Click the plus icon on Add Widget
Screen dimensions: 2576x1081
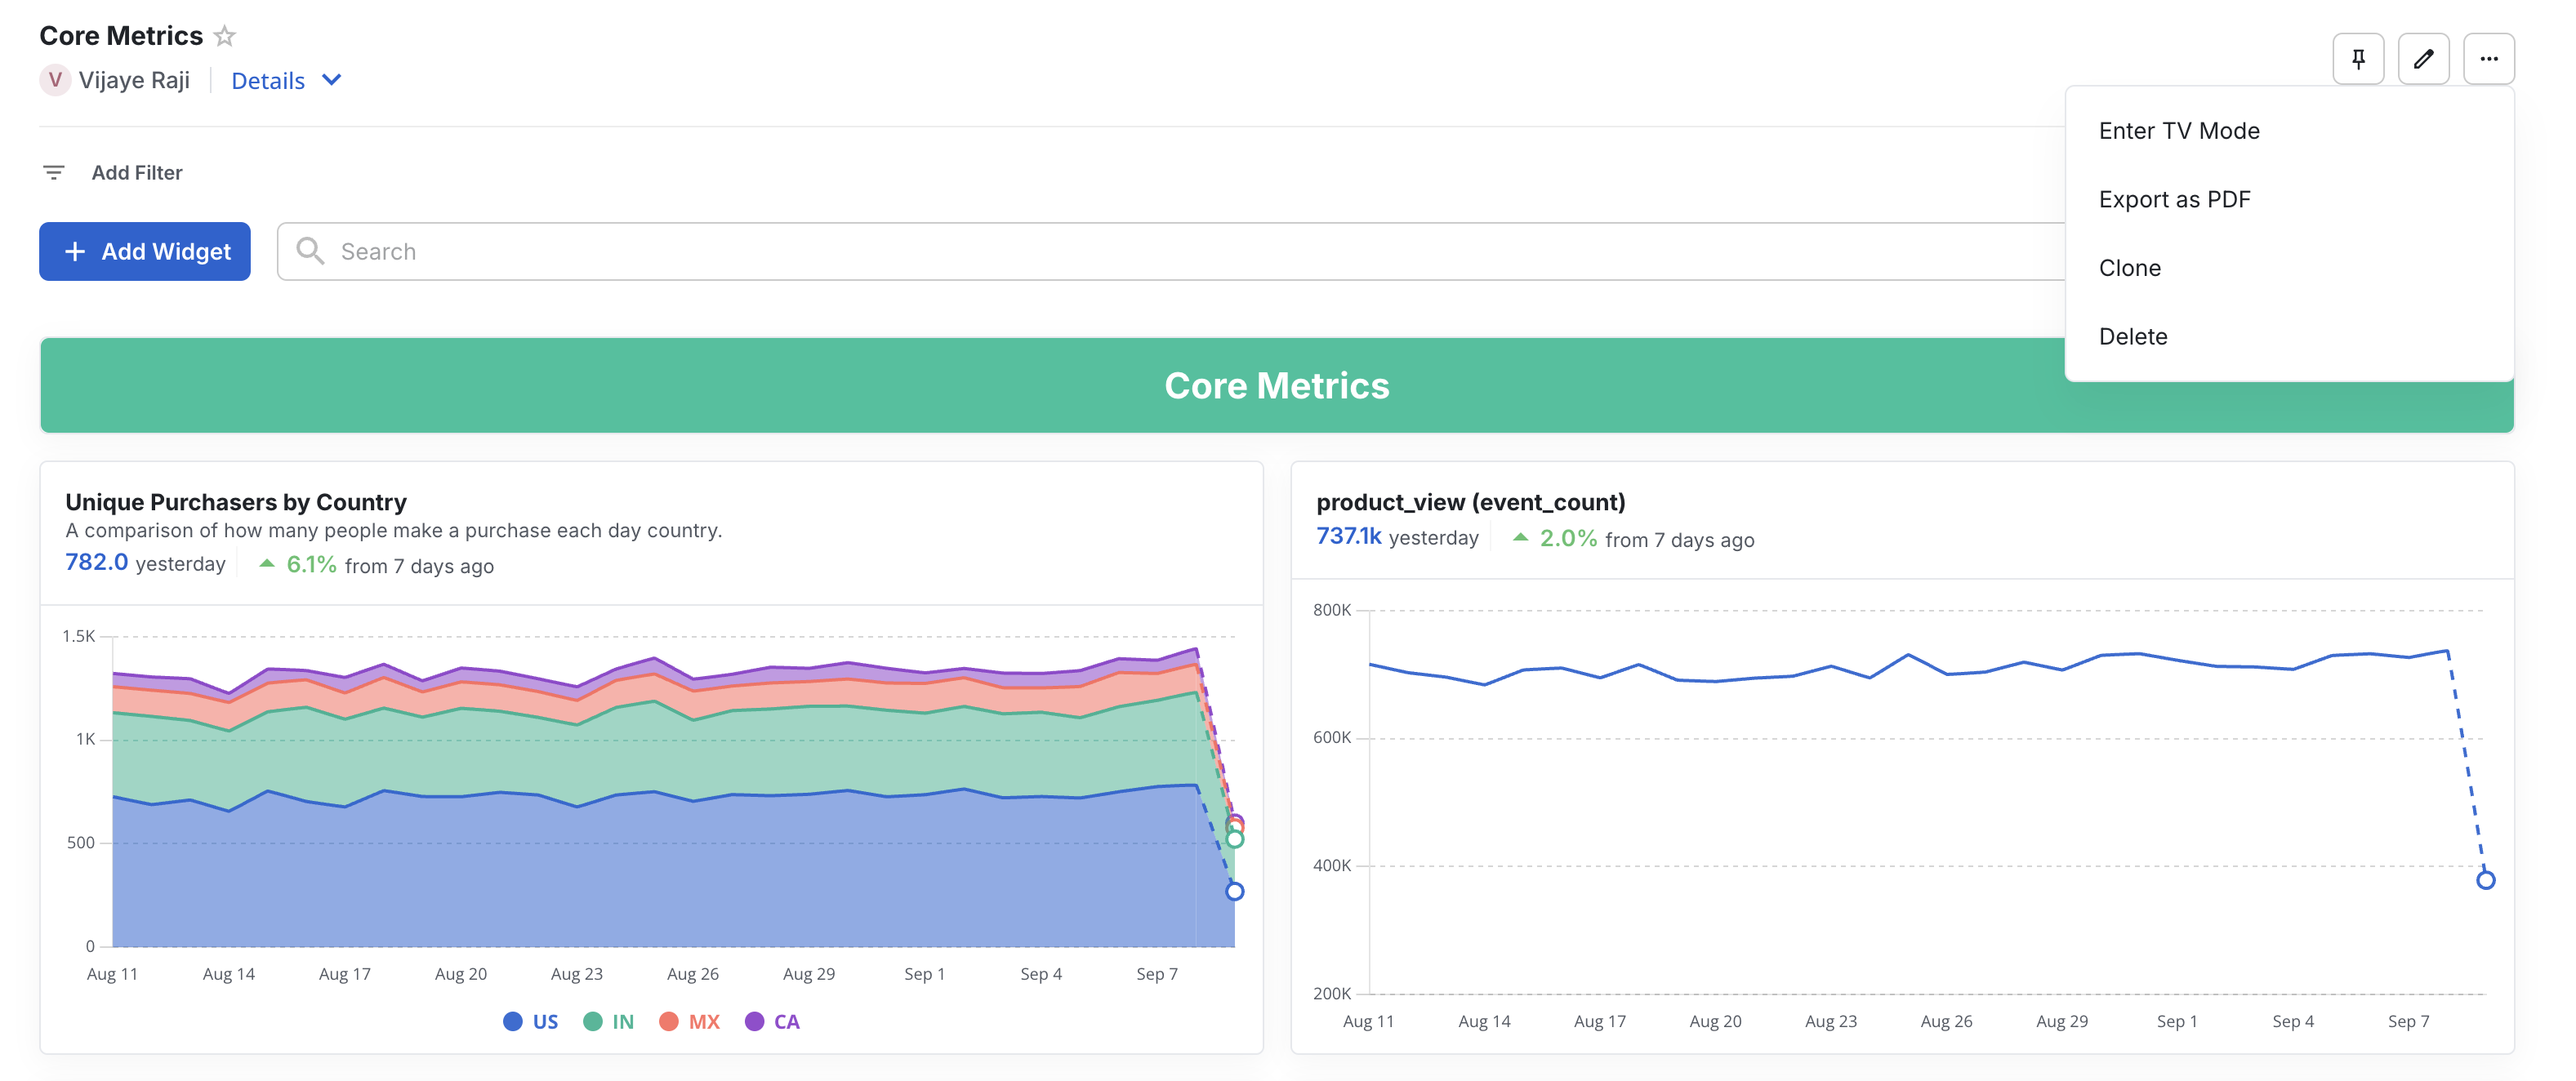coord(74,251)
